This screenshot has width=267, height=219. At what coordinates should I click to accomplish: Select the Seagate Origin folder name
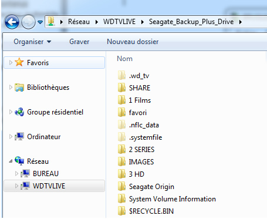(x=151, y=187)
